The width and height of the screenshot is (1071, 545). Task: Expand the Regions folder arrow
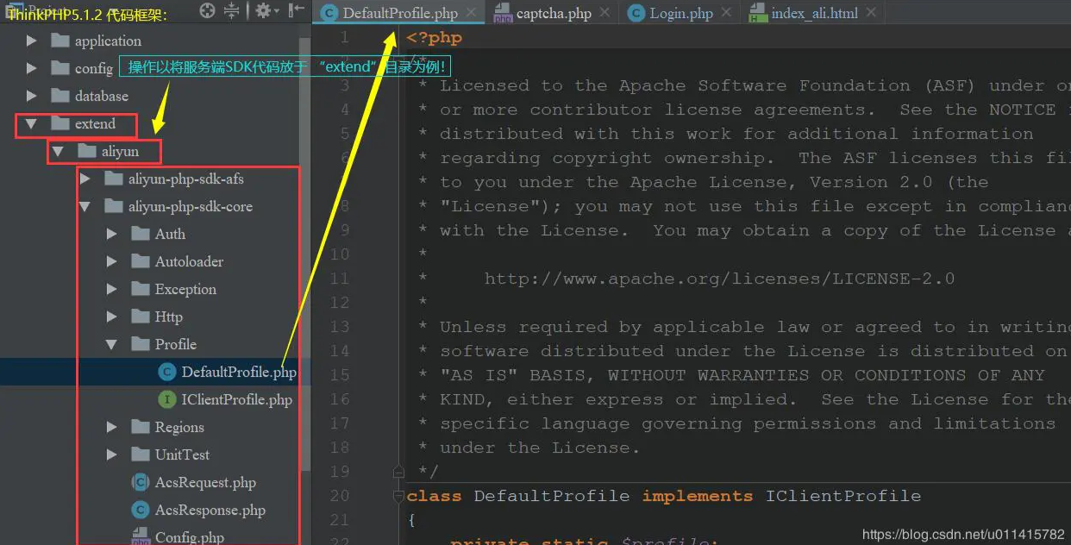[112, 427]
